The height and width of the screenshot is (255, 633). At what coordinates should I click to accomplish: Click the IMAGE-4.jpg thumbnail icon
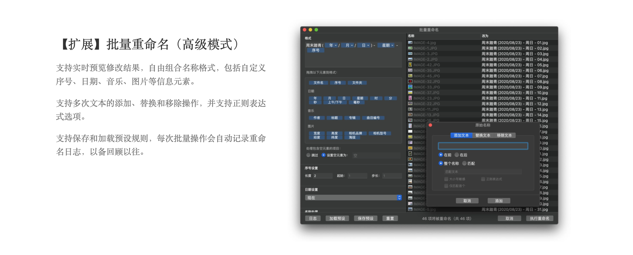pyautogui.click(x=410, y=42)
